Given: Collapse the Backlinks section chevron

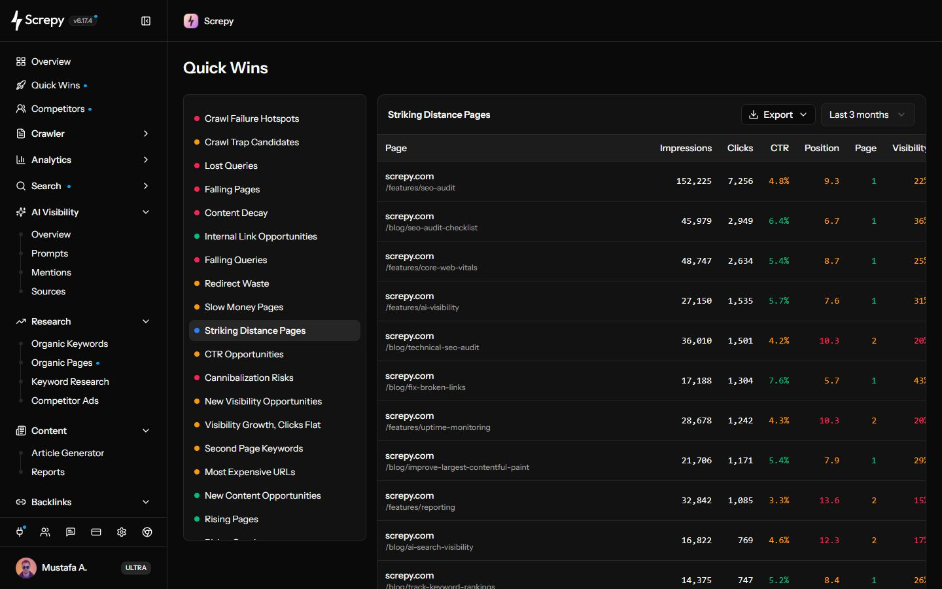Looking at the screenshot, I should [146, 502].
